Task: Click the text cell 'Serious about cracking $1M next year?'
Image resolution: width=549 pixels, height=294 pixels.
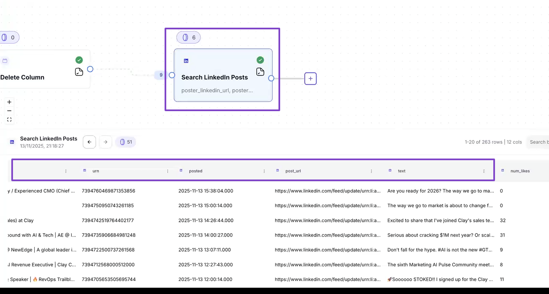Action: pos(441,235)
